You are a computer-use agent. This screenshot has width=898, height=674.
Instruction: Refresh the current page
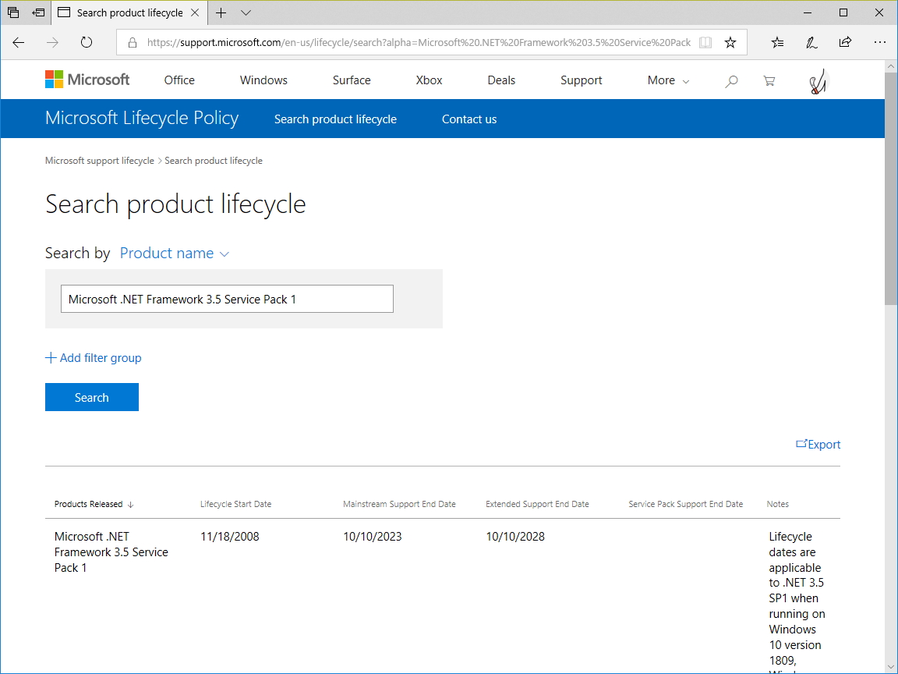[86, 42]
